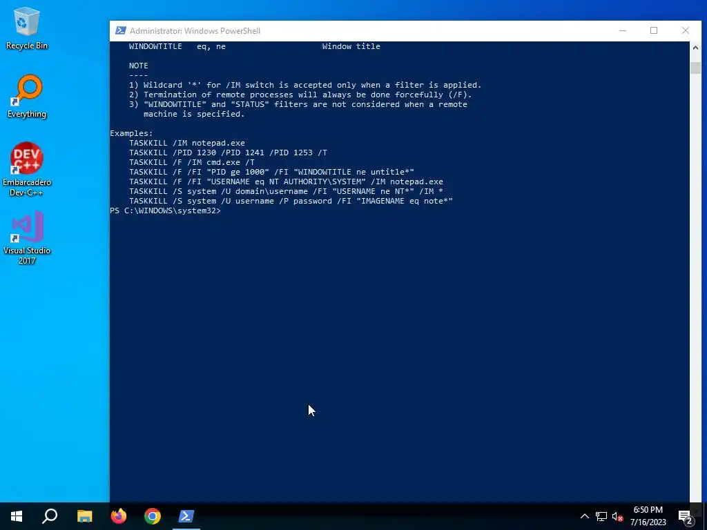
Task: Open the Windows Start menu
Action: tap(17, 516)
